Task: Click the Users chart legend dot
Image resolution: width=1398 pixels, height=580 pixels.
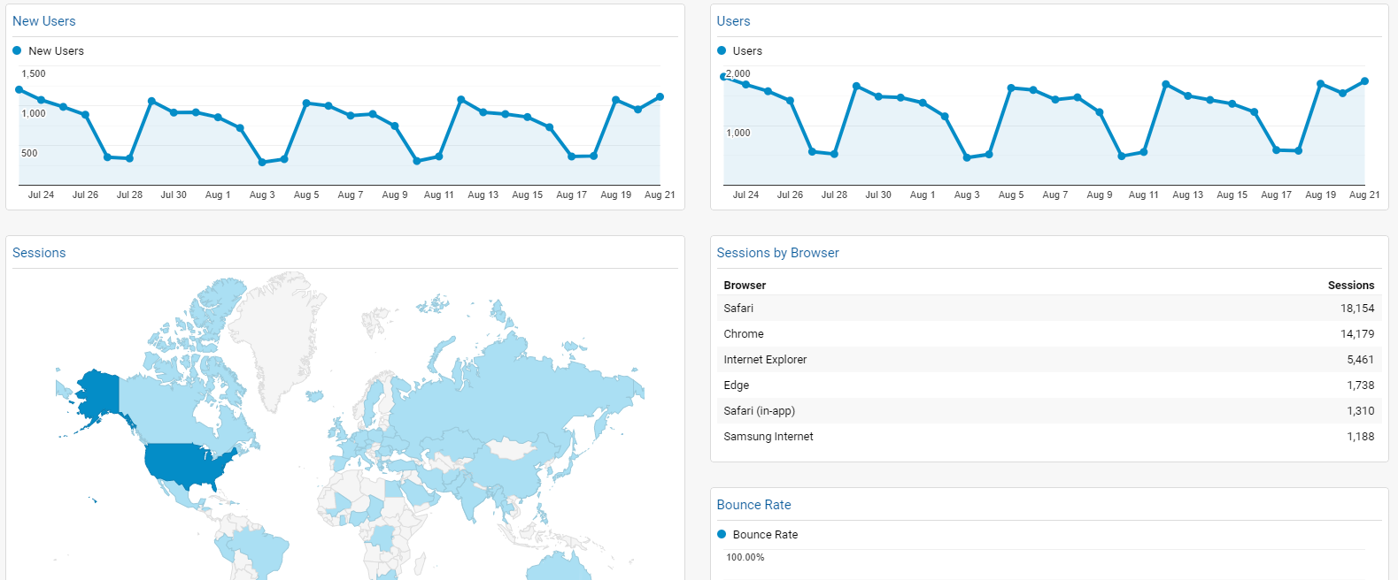Action: [722, 50]
